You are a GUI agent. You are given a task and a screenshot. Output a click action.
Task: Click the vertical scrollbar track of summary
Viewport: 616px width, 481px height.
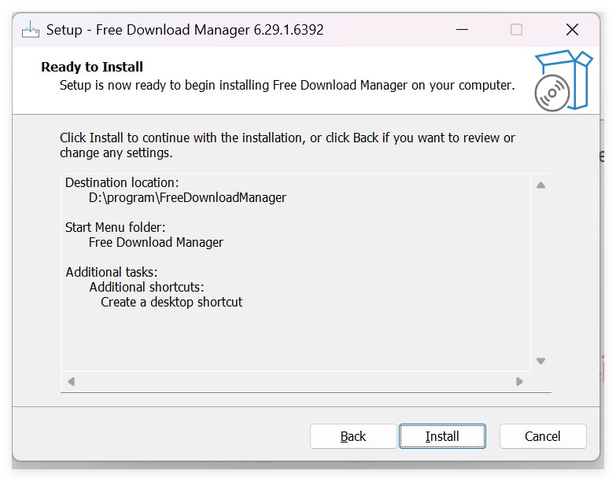click(540, 274)
